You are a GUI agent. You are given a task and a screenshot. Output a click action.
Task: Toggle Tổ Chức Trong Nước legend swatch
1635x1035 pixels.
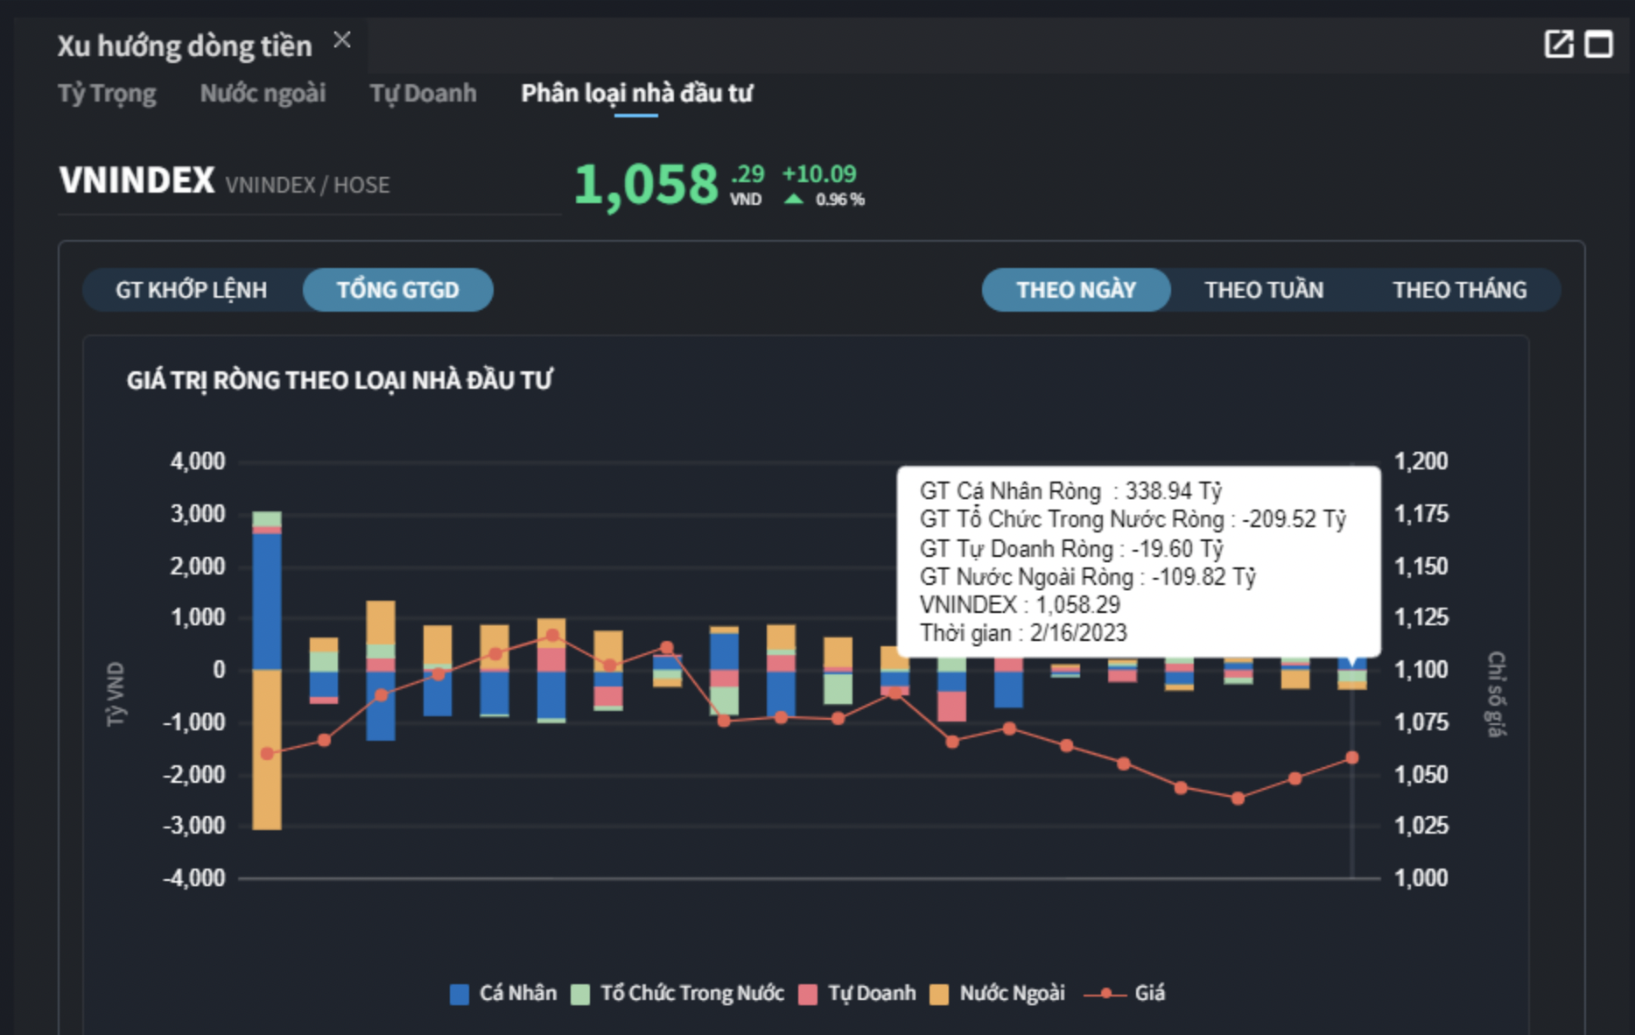(580, 994)
